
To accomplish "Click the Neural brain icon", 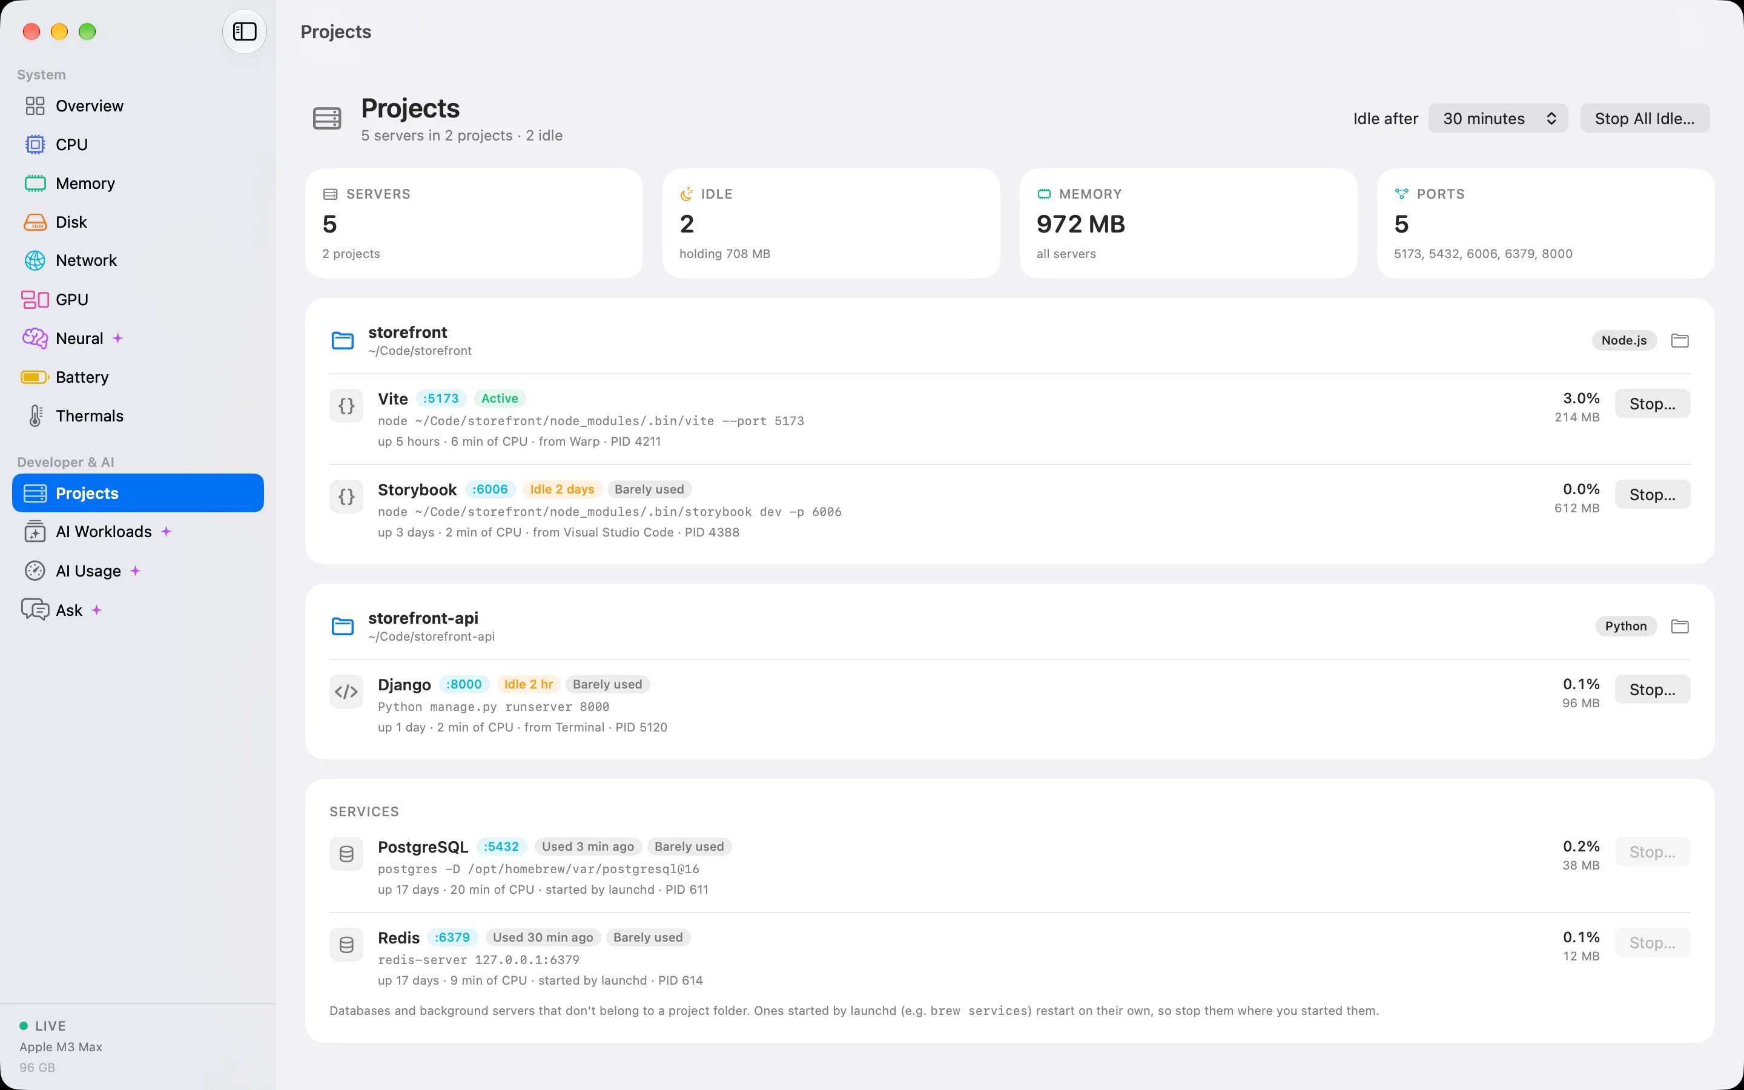I will coord(35,338).
